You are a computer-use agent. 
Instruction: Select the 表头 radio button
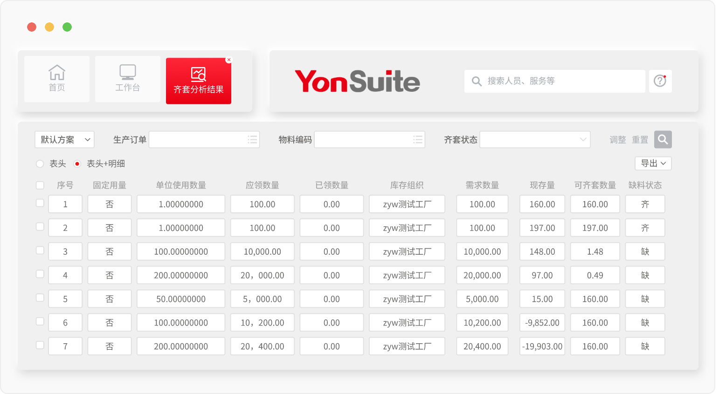tap(40, 164)
